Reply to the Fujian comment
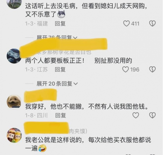 [60, 24]
